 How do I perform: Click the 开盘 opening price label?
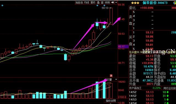[x=157, y=56]
